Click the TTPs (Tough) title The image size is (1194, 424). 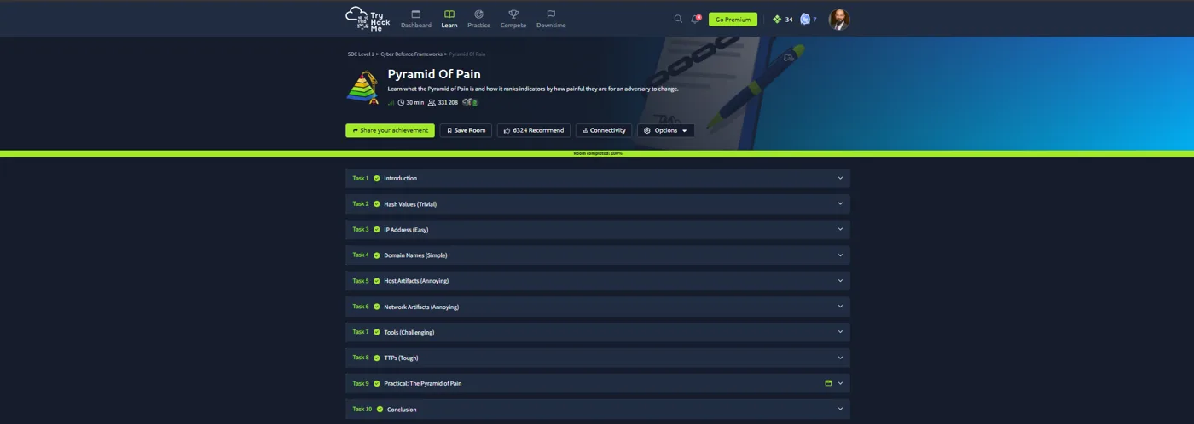(x=401, y=358)
